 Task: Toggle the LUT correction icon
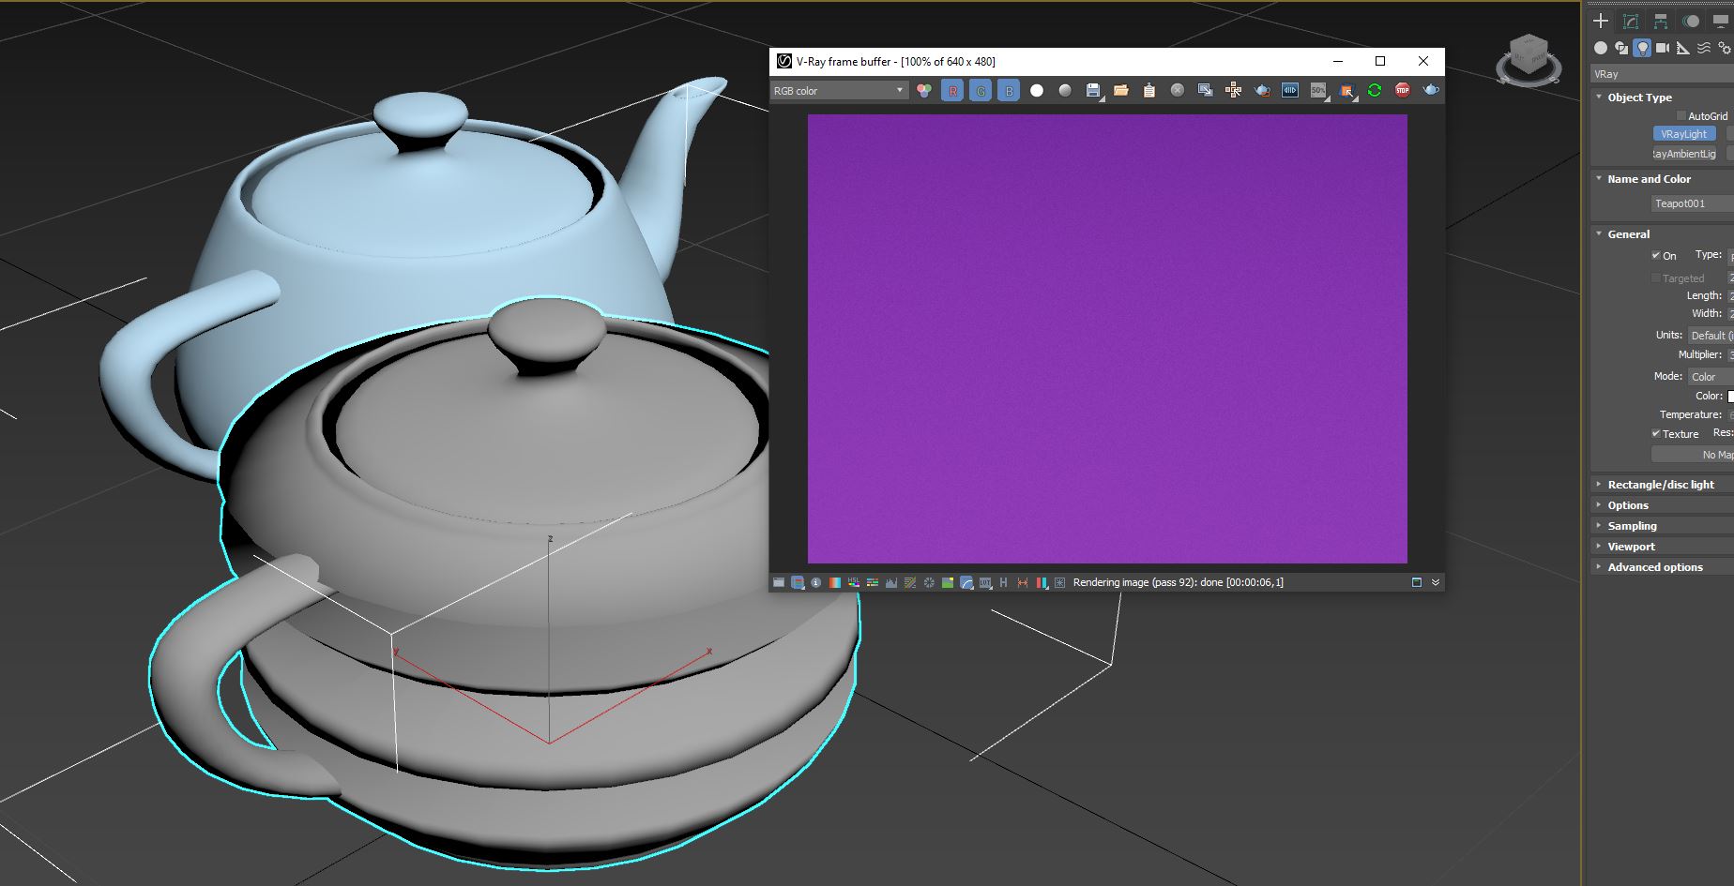pyautogui.click(x=985, y=582)
